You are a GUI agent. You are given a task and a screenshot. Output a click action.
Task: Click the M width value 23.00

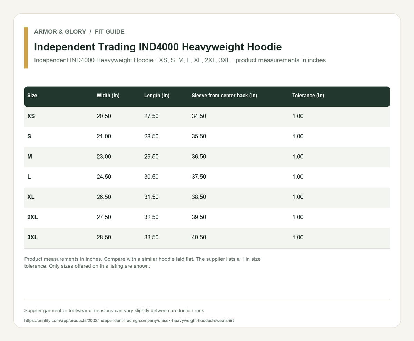(104, 157)
